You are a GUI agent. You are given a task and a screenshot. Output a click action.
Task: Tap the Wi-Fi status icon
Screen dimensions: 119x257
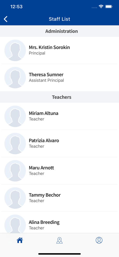click(101, 7)
